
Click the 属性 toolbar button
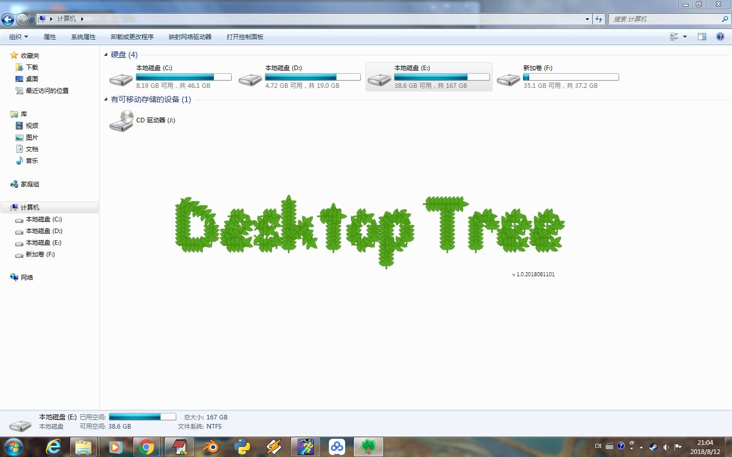pos(50,37)
